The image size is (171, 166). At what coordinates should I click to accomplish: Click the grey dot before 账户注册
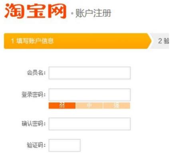click(x=72, y=13)
